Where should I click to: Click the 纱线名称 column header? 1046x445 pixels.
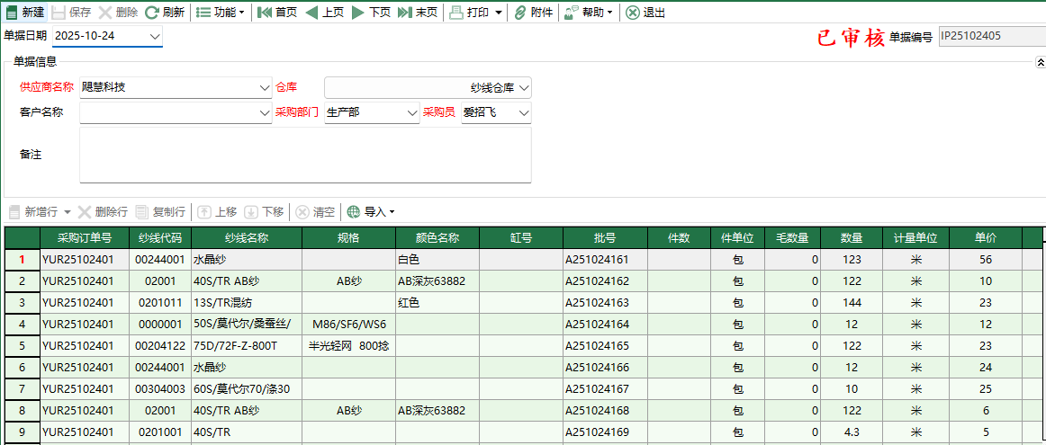click(247, 238)
